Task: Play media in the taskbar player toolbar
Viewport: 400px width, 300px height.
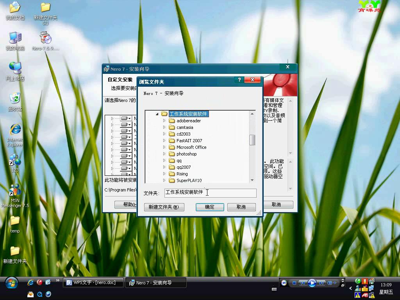Action: pyautogui.click(x=312, y=283)
